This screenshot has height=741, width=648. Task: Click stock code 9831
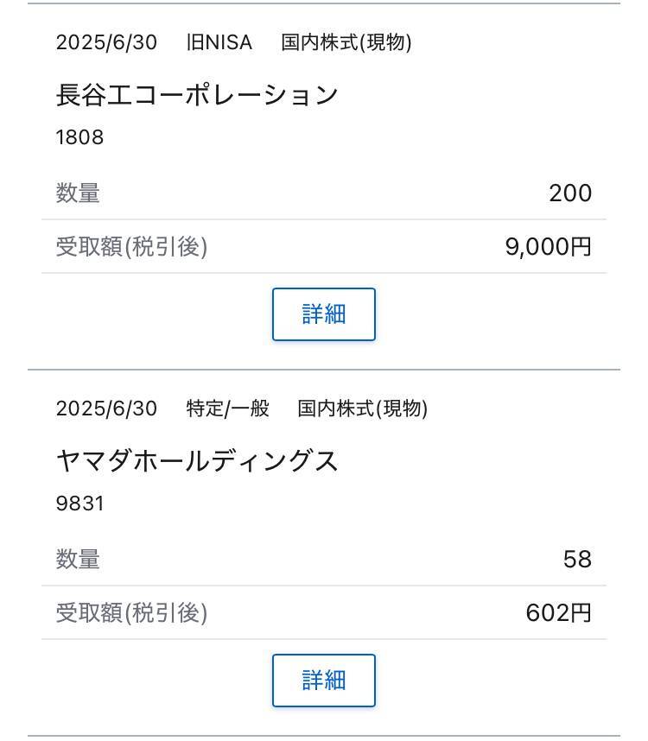(79, 503)
